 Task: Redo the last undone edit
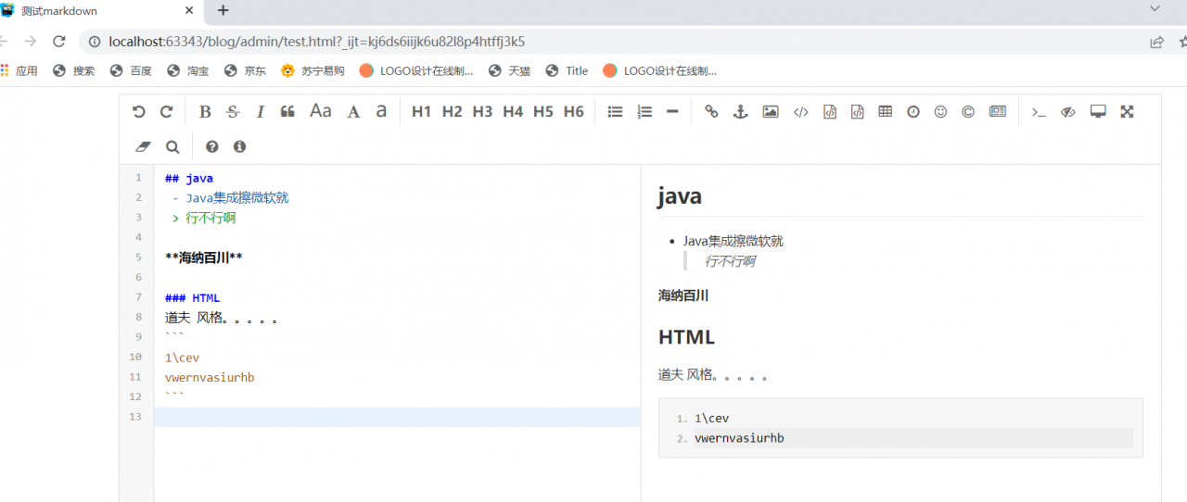pos(167,112)
